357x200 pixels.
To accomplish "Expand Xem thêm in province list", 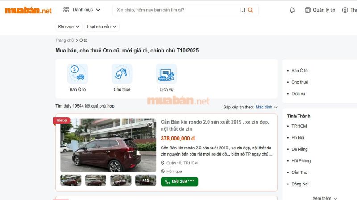I will tap(324, 198).
